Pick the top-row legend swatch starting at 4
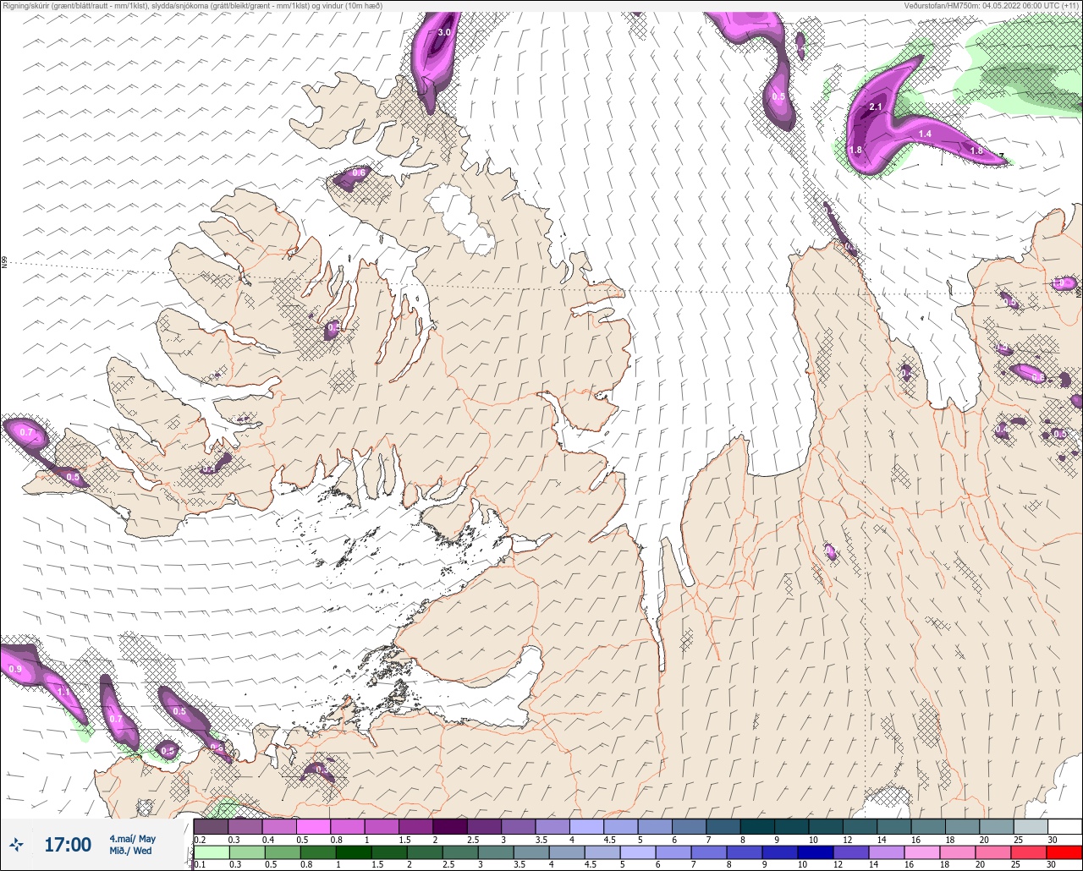Screen dimensions: 1083x871 (586, 826)
